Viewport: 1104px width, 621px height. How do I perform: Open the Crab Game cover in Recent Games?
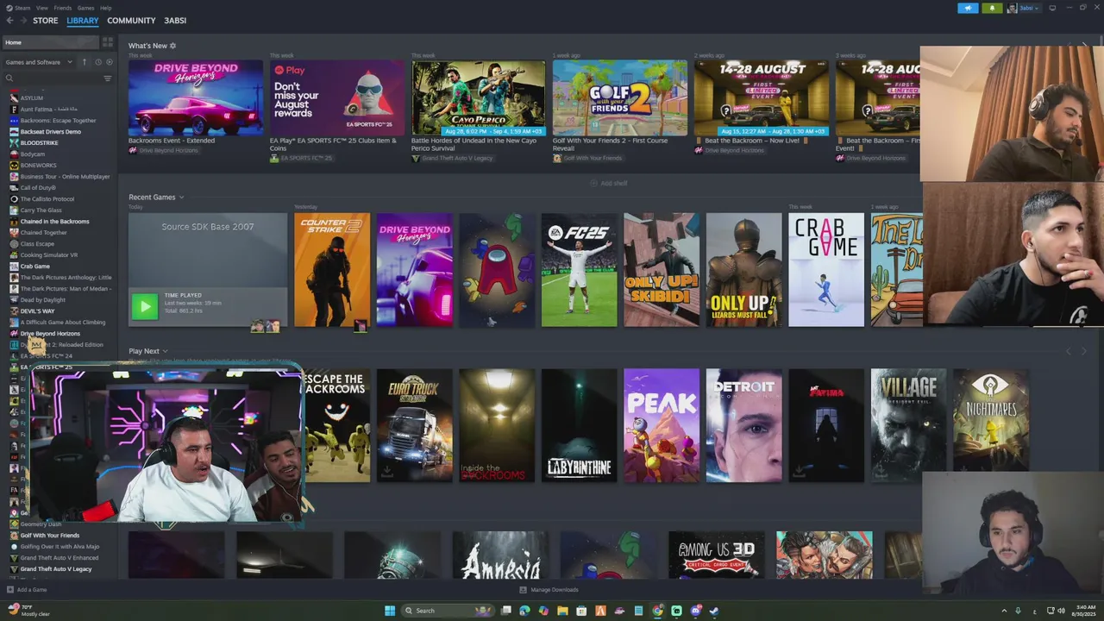point(826,270)
